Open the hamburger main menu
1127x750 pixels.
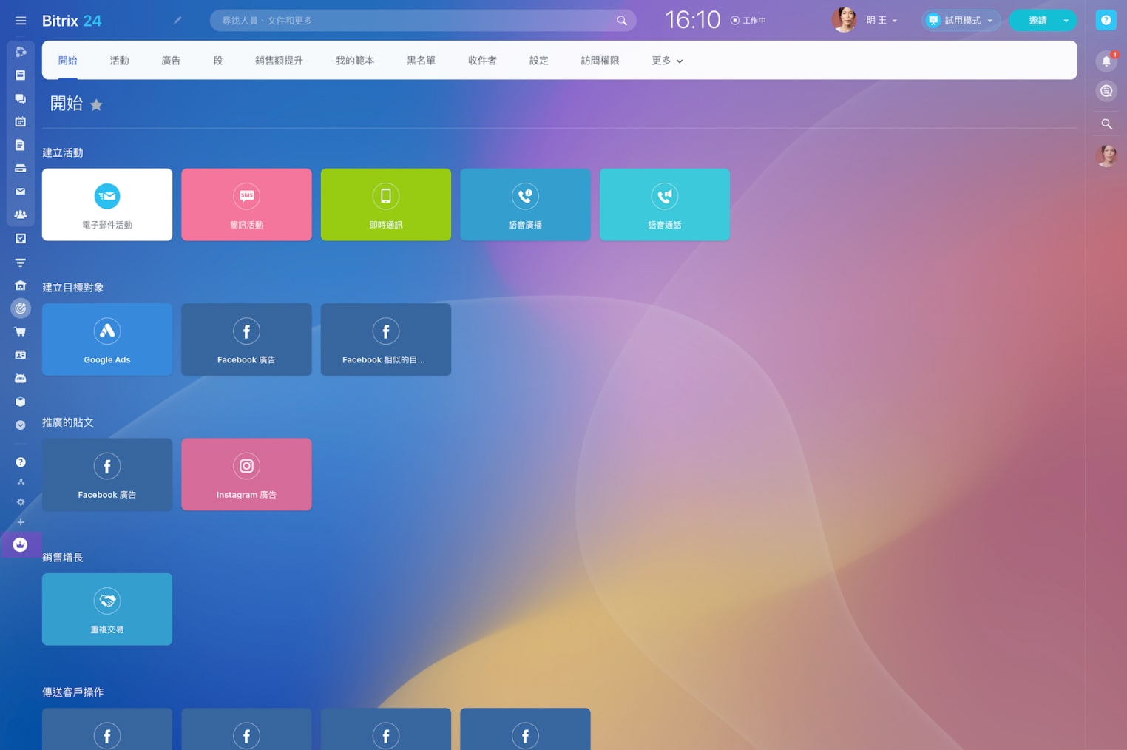tap(21, 21)
